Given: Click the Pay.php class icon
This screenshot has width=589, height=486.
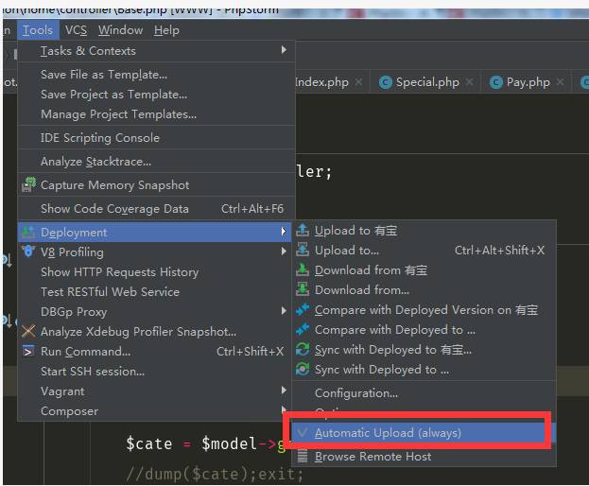Looking at the screenshot, I should [495, 82].
